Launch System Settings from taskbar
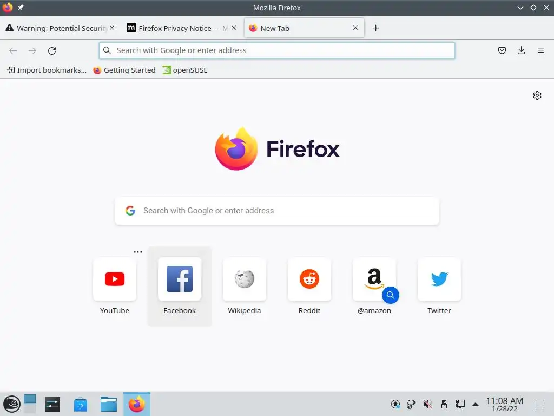554x416 pixels. pos(52,404)
